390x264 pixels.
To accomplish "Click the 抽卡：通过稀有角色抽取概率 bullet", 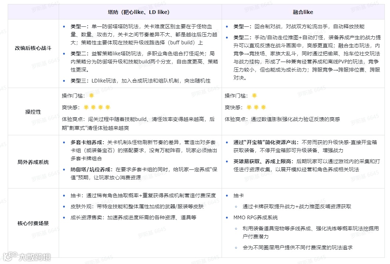I will click(x=143, y=196).
